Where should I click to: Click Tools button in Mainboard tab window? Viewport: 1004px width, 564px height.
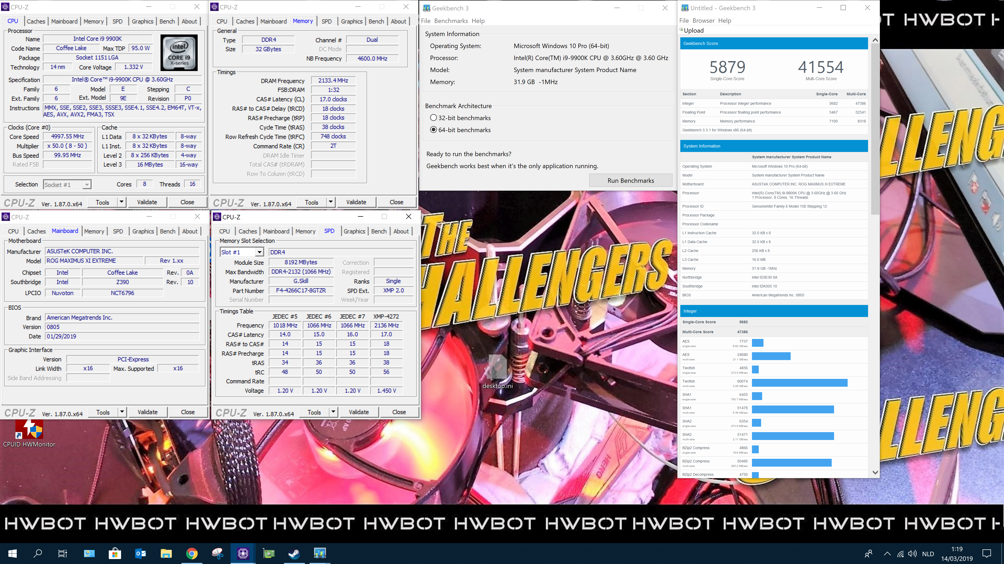103,412
